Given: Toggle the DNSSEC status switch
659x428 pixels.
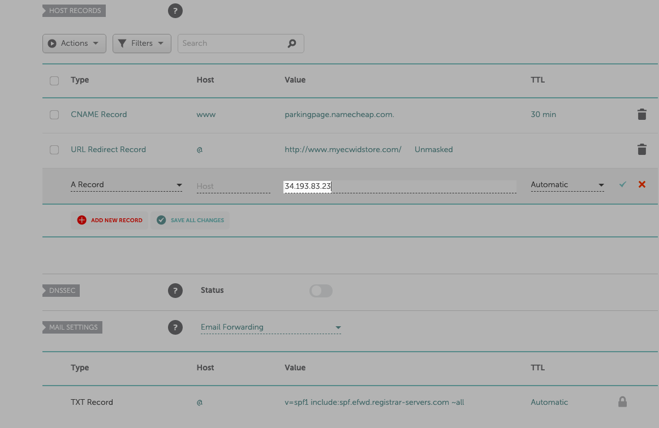Looking at the screenshot, I should (321, 290).
